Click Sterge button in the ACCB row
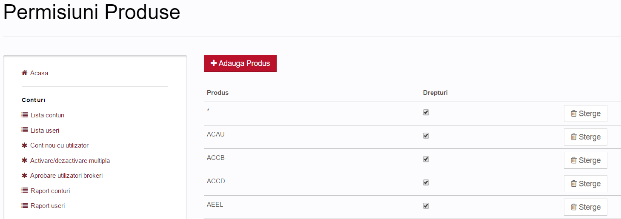The height and width of the screenshot is (219, 621). (x=586, y=160)
